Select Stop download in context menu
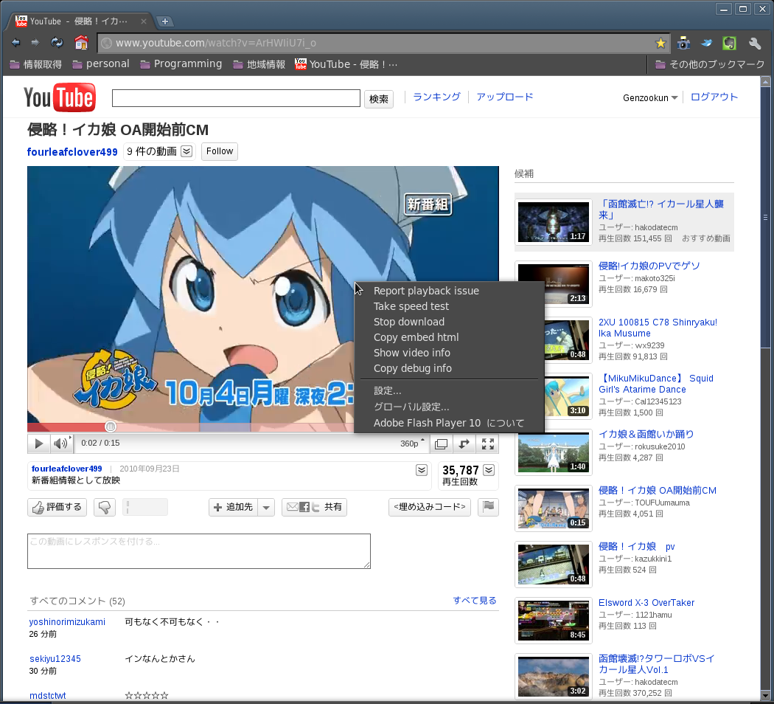The height and width of the screenshot is (704, 774). point(449,322)
